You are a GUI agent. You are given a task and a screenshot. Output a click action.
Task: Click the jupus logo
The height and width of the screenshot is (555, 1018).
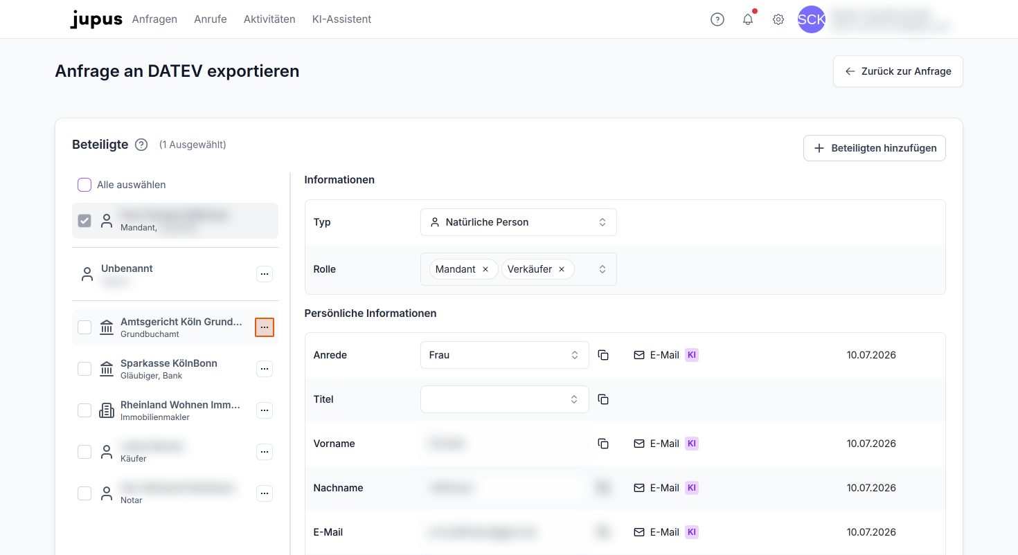coord(96,19)
